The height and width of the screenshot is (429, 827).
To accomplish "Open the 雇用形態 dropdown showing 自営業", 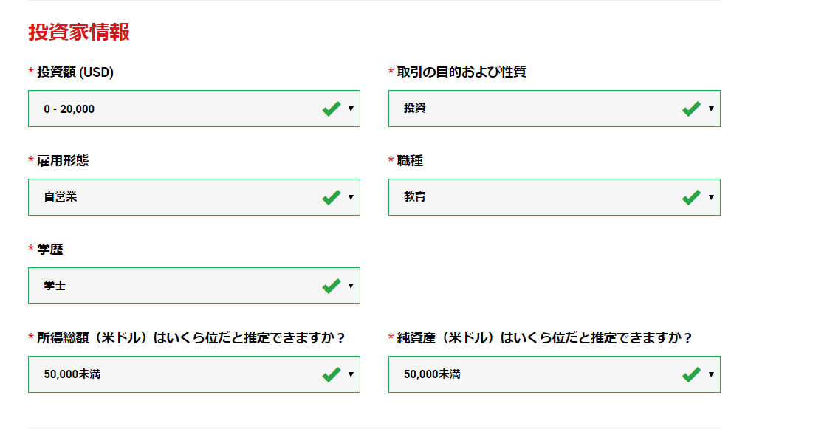I will point(194,197).
